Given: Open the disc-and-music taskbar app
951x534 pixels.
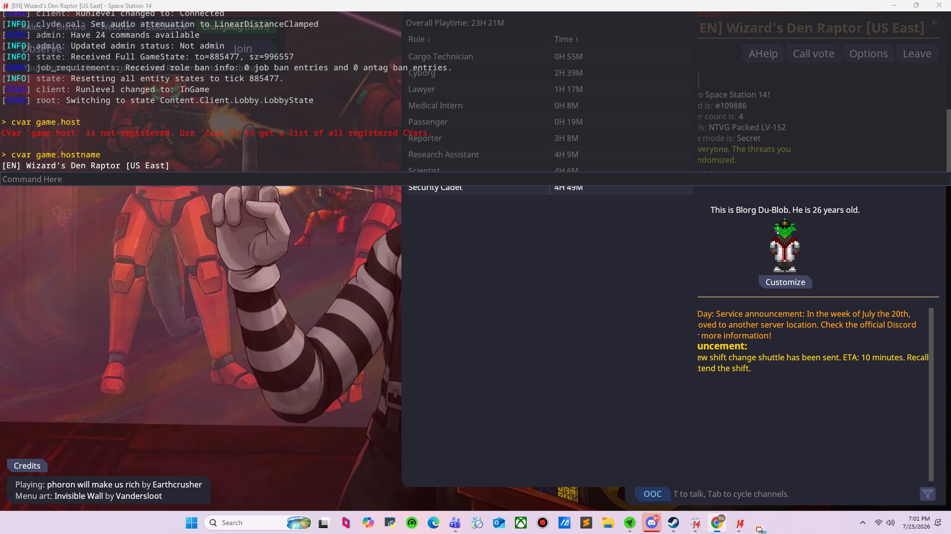Looking at the screenshot, I should [477, 523].
